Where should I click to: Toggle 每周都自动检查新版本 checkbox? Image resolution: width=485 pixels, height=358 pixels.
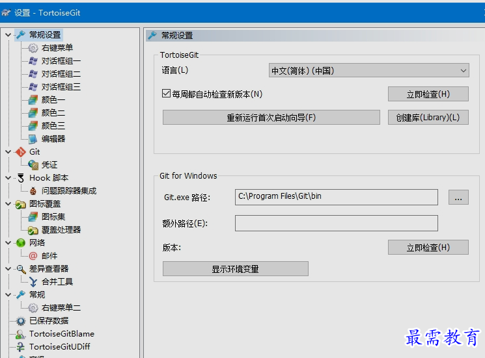[166, 94]
